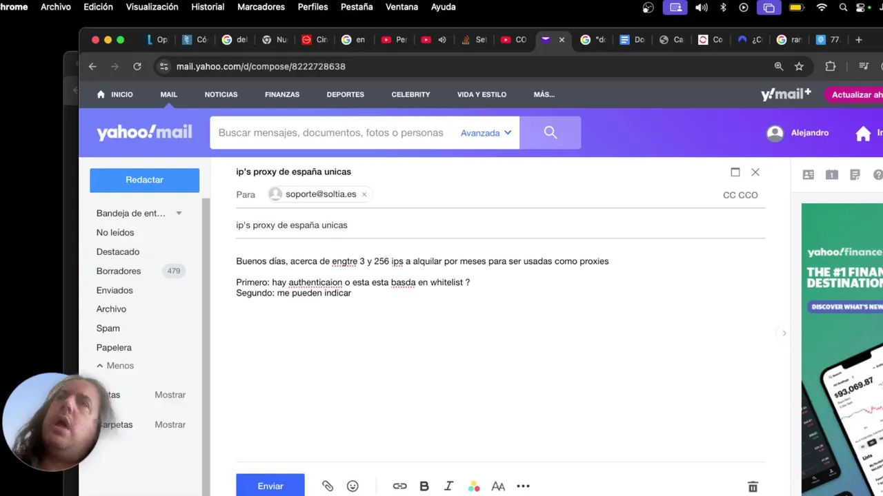Reload the page in Chrome
The width and height of the screenshot is (883, 496).
137,67
